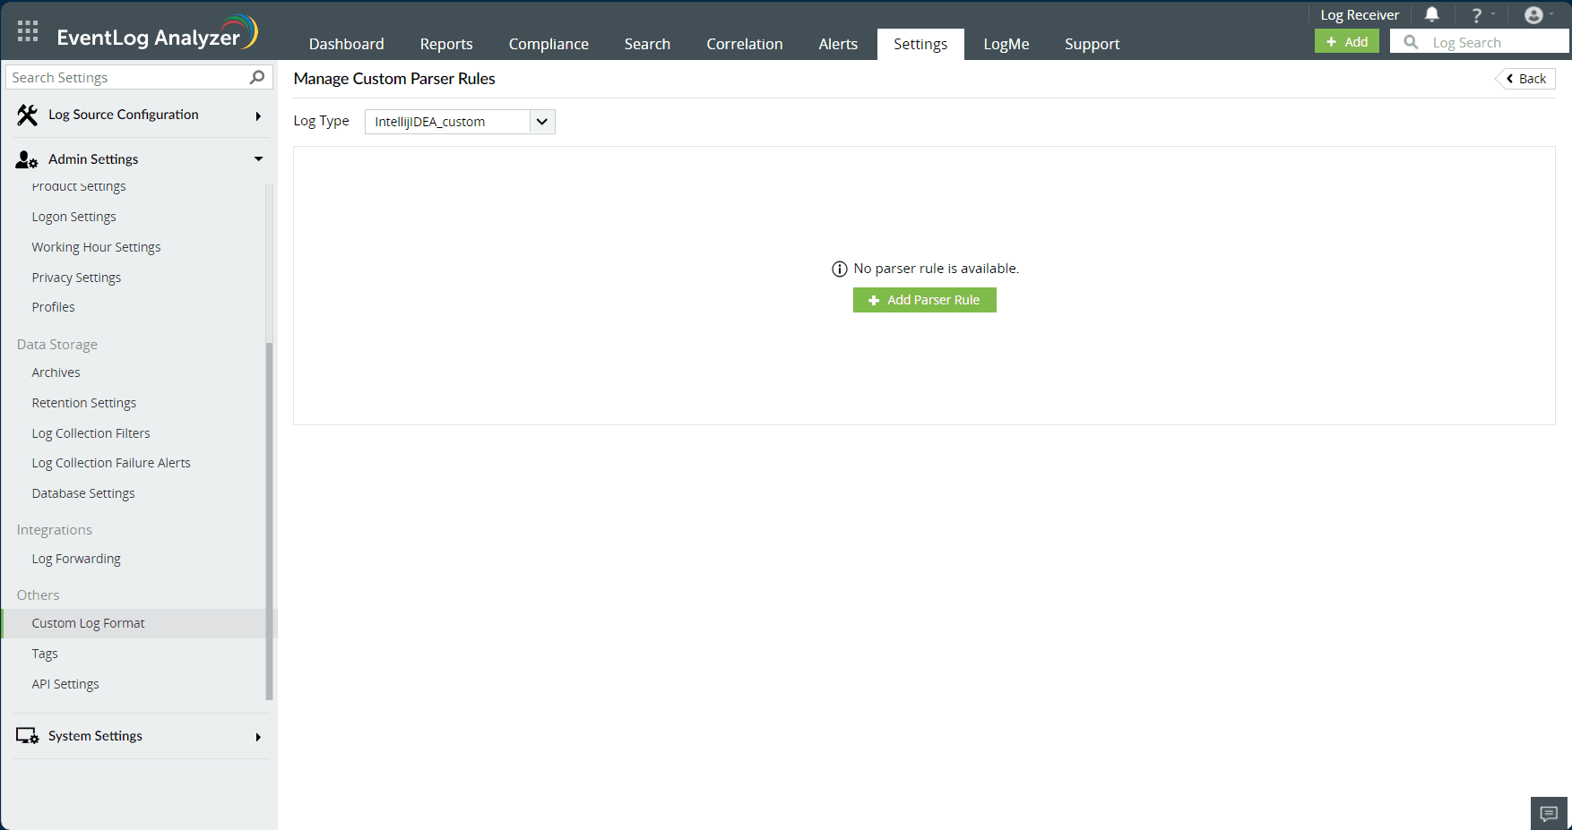
Task: Open the Dashboard tab
Action: point(346,44)
